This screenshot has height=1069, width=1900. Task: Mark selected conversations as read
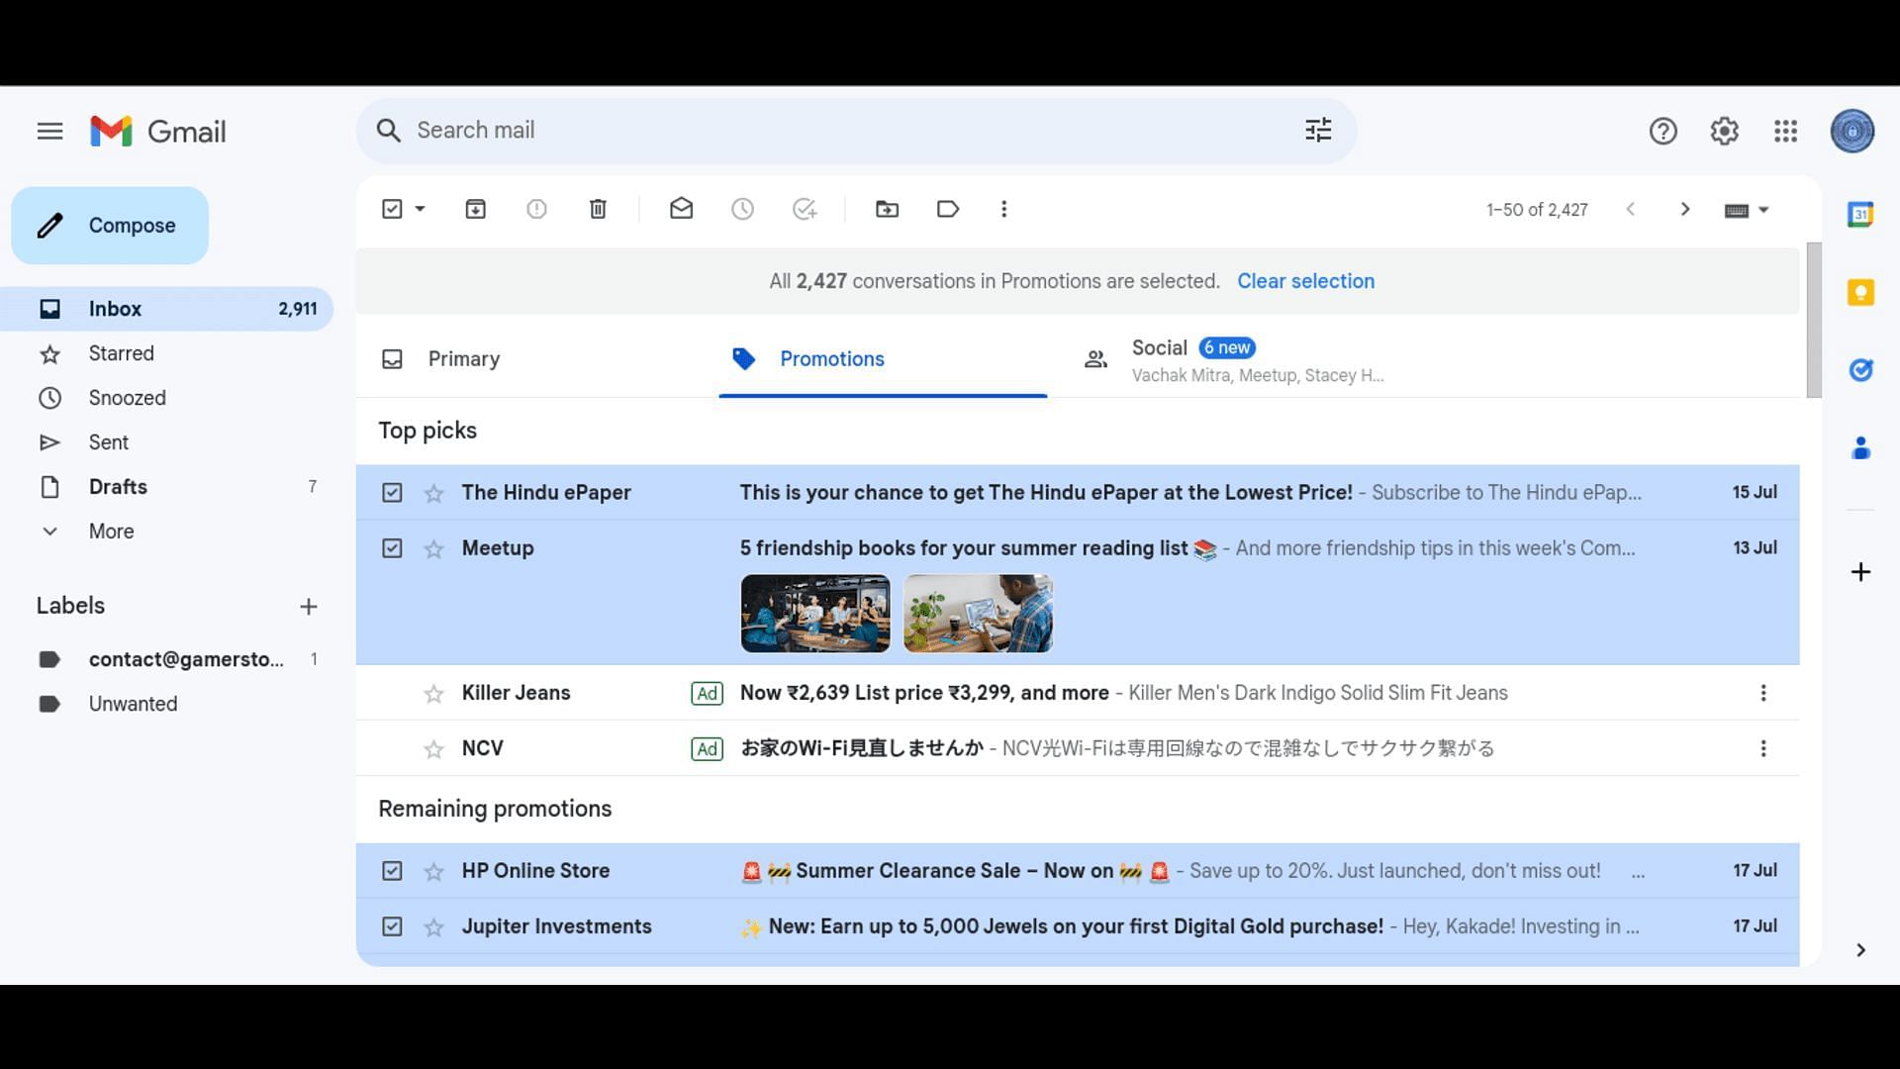[x=681, y=209]
